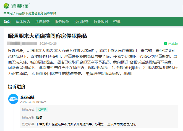183x131 pixels.
Task: Click the complaint date 2026-02-28
Action: pos(48,43)
